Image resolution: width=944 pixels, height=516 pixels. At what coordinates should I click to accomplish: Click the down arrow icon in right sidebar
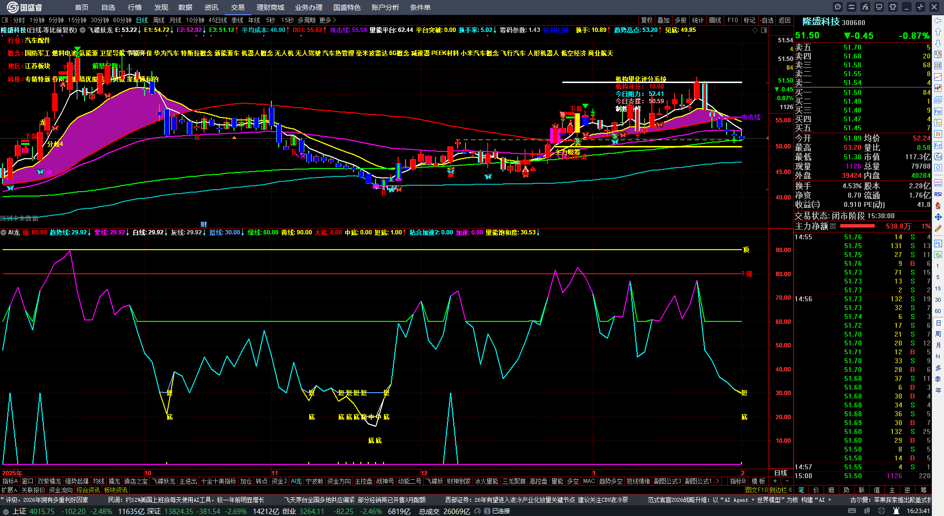(x=938, y=43)
